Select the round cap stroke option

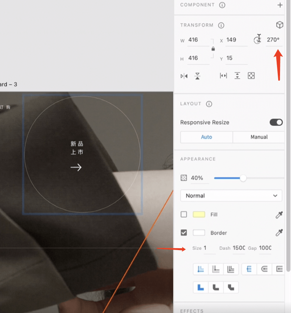(x=264, y=269)
